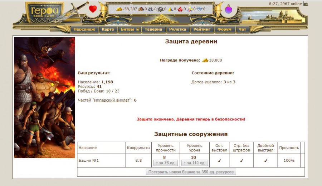This screenshot has width=322, height=186.
Task: Click the checkmark under Стр. без штрафов
Action: pyautogui.click(x=241, y=161)
